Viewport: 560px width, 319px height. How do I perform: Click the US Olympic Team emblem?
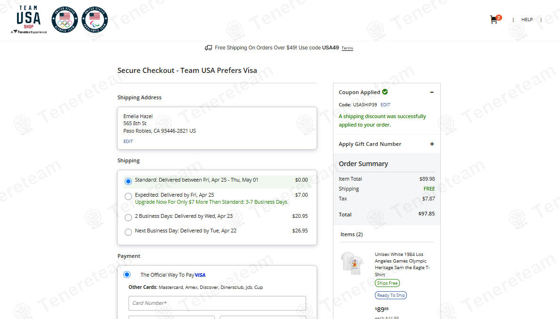click(65, 20)
